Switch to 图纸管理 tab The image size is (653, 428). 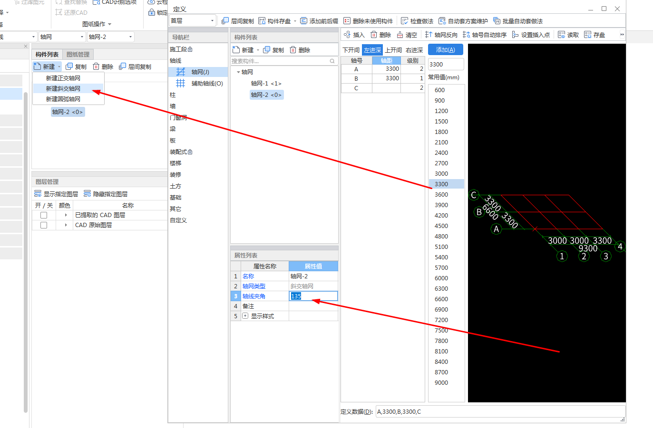(78, 55)
